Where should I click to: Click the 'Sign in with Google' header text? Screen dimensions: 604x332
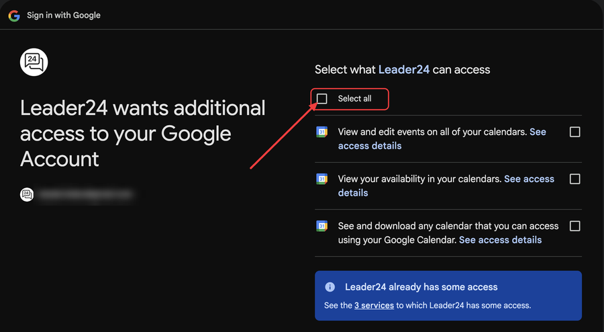pyautogui.click(x=64, y=15)
